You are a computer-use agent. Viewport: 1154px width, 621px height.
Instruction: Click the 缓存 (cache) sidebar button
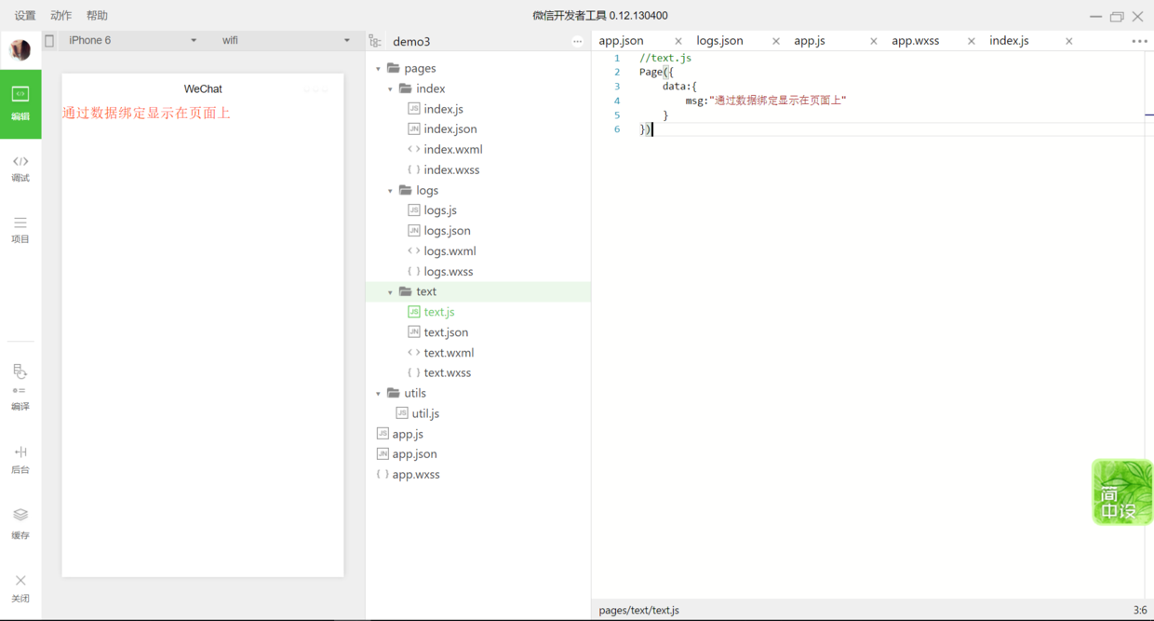20,524
